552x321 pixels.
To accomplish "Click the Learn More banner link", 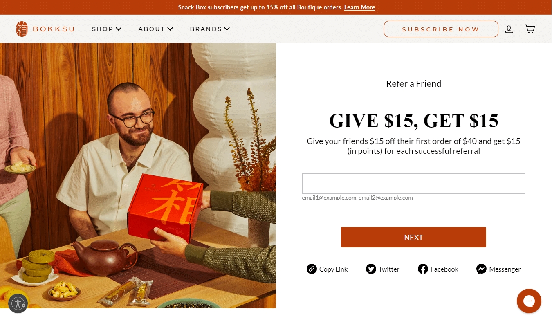I will [x=359, y=7].
